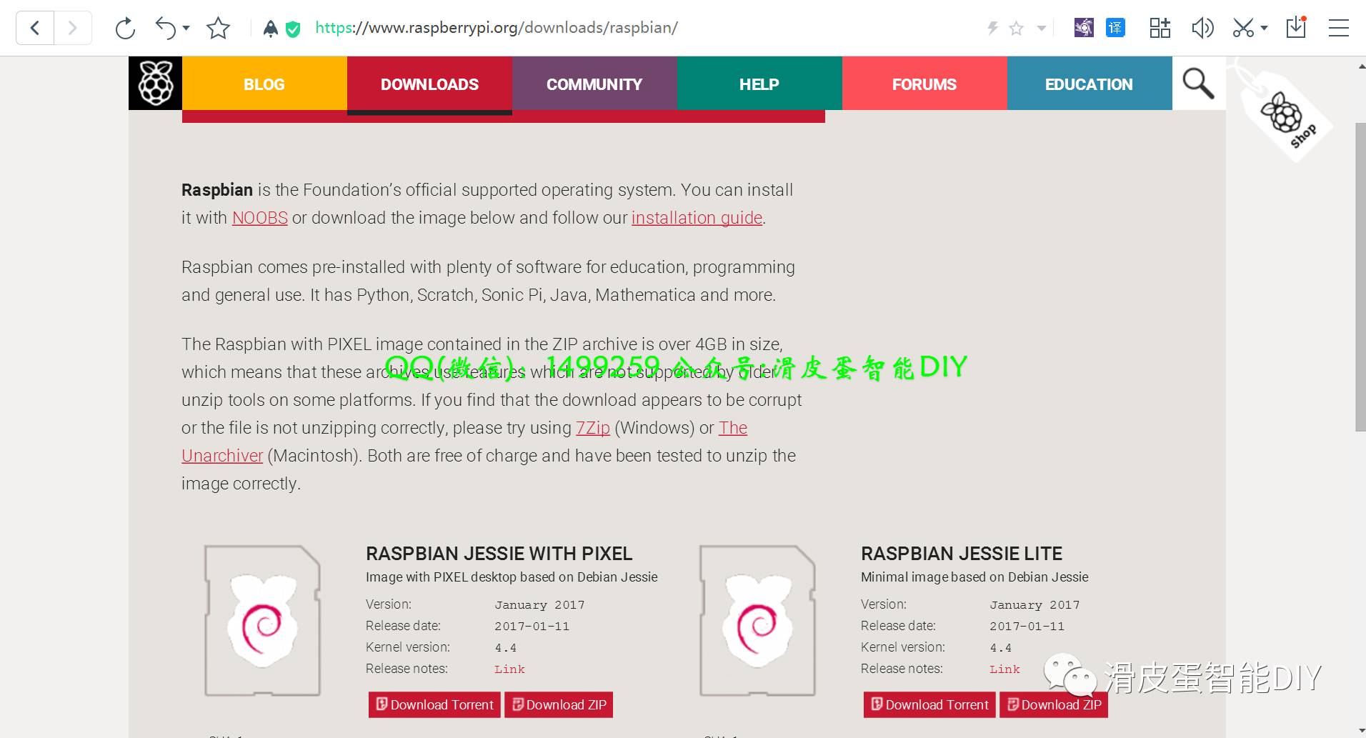
Task: Go forward to the next page
Action: (72, 29)
